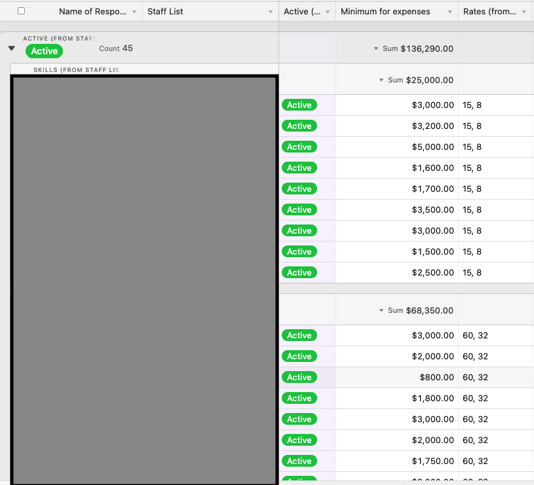Image resolution: width=534 pixels, height=485 pixels.
Task: Click Sum $136,290.00 total for Active group
Action: pyautogui.click(x=418, y=48)
